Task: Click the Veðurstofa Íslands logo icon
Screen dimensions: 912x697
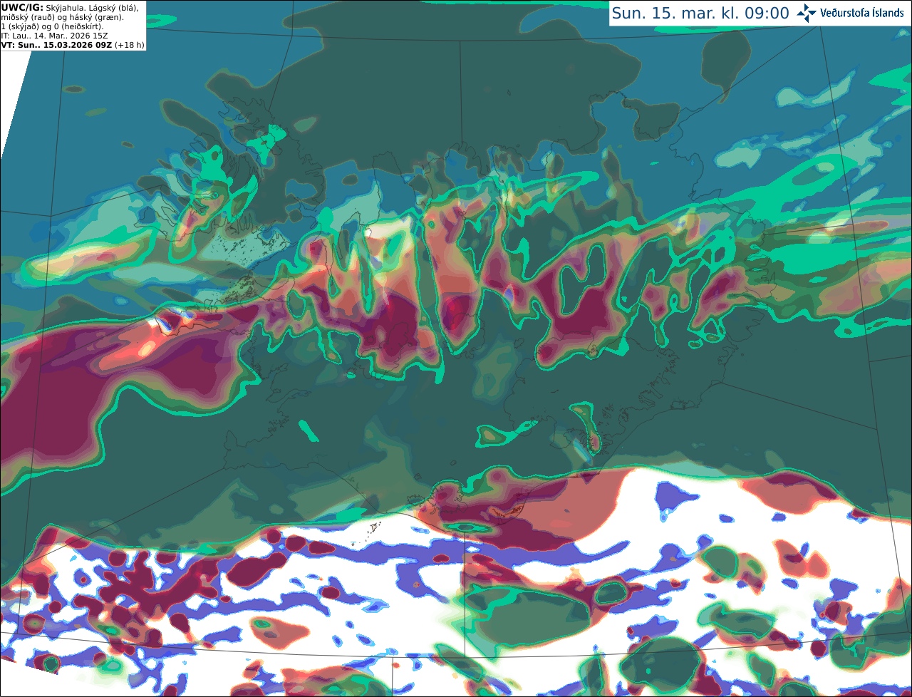Action: coord(807,13)
